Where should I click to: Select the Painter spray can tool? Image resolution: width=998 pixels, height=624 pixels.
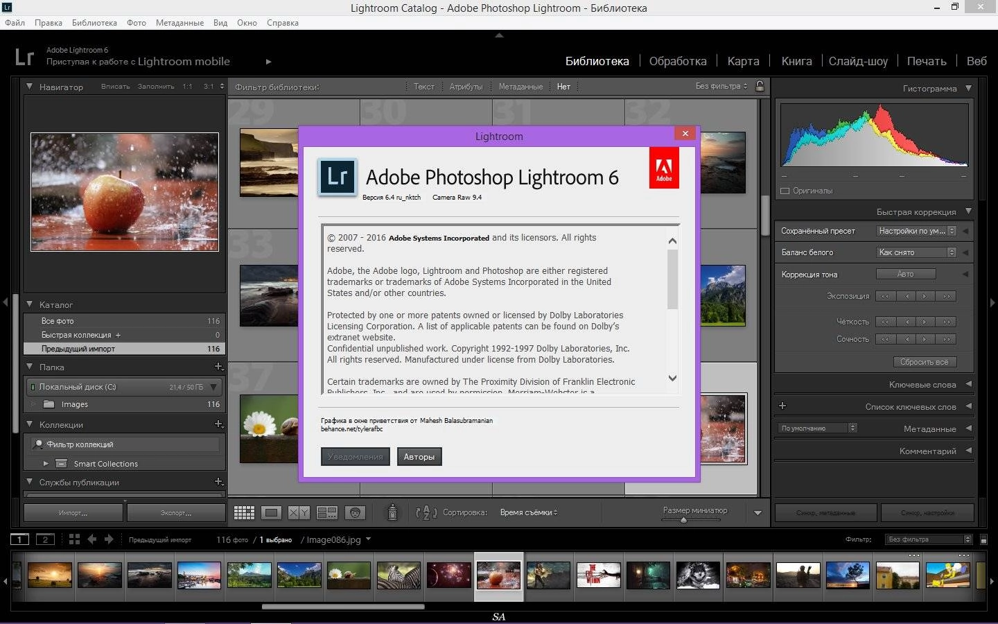[392, 512]
